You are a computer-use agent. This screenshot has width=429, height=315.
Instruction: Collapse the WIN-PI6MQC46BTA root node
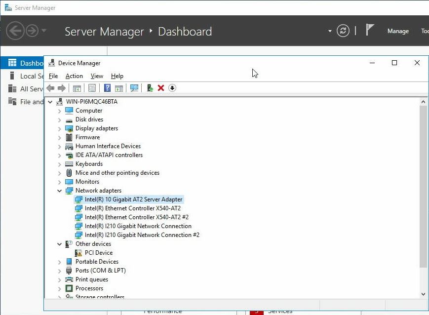pyautogui.click(x=50, y=102)
